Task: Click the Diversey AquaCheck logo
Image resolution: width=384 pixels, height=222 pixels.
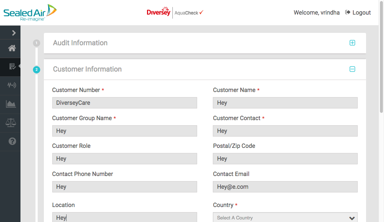Action: (175, 12)
